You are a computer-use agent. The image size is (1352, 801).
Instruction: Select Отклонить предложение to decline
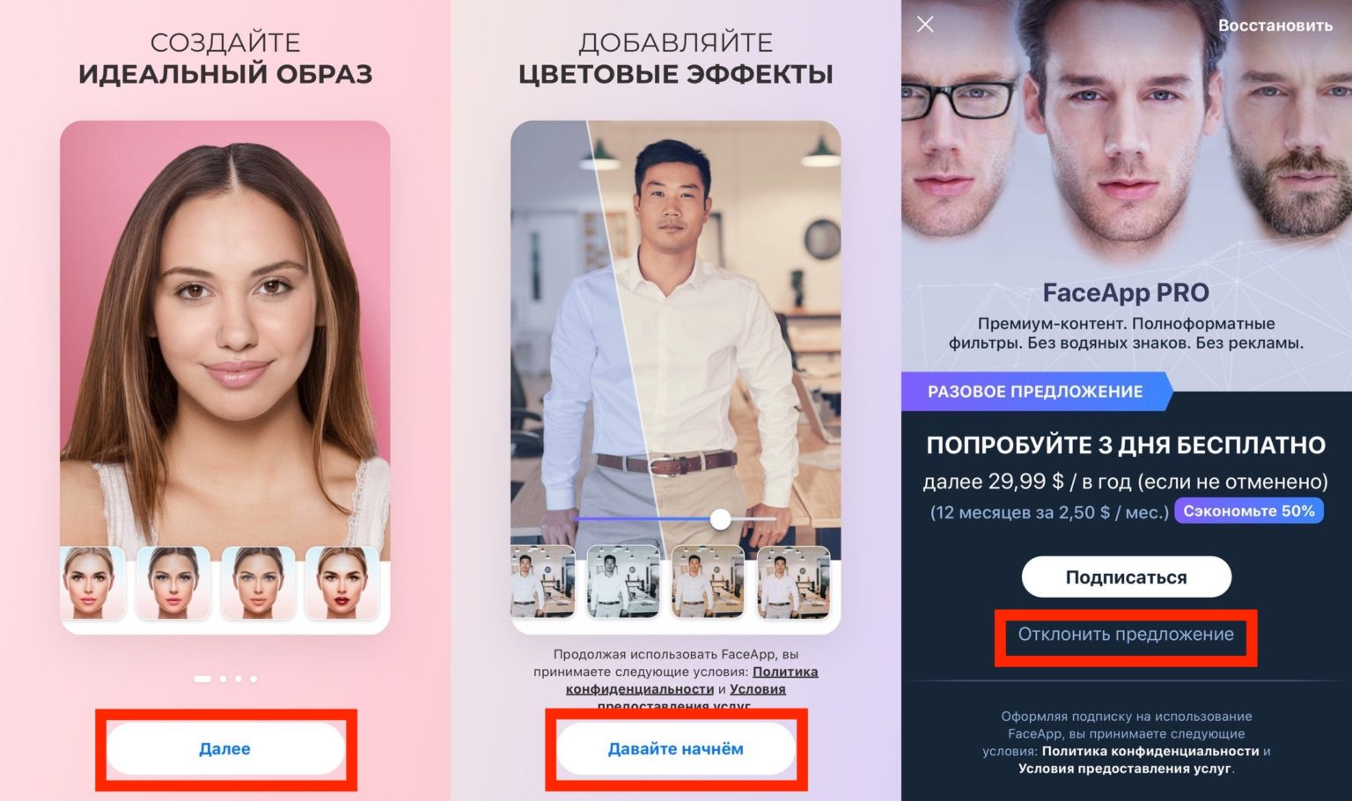click(x=1126, y=635)
